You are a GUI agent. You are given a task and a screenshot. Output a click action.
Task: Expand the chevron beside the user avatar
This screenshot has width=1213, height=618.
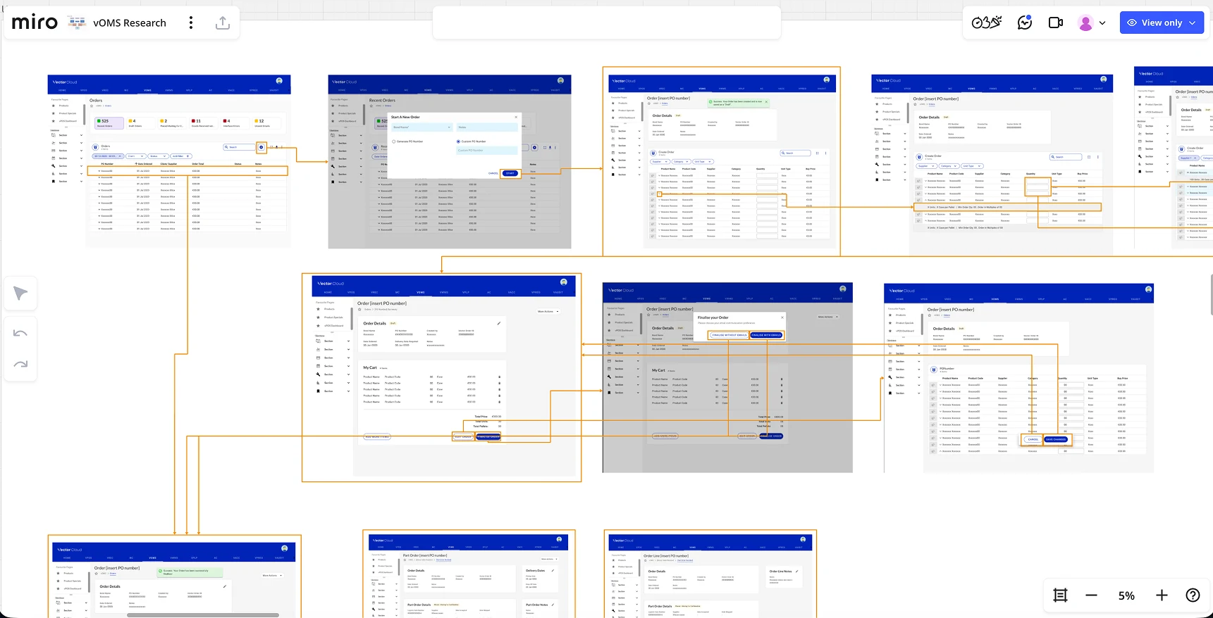pos(1102,23)
